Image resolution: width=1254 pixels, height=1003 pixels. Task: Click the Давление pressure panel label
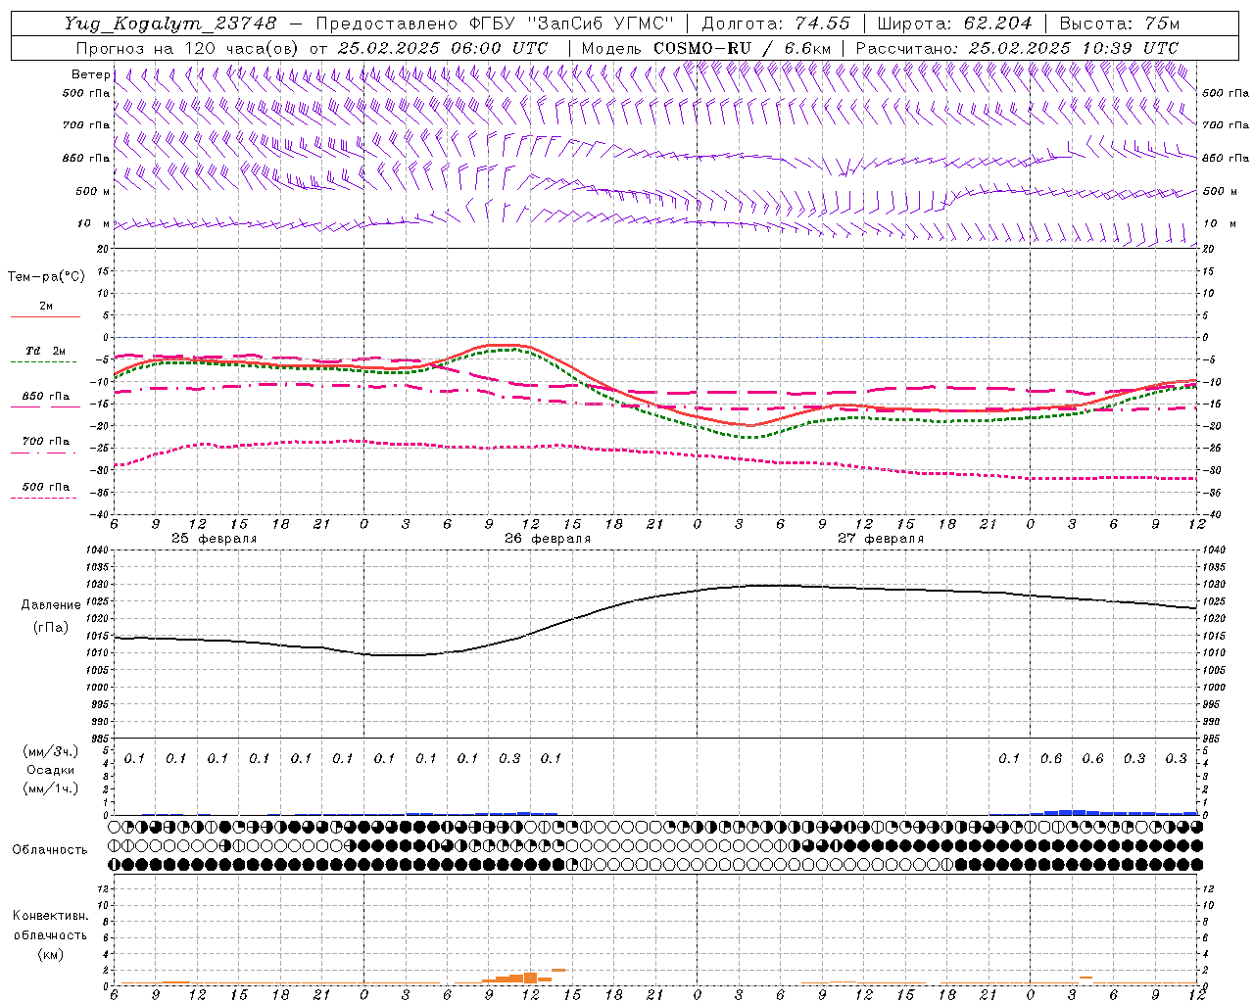pyautogui.click(x=51, y=605)
